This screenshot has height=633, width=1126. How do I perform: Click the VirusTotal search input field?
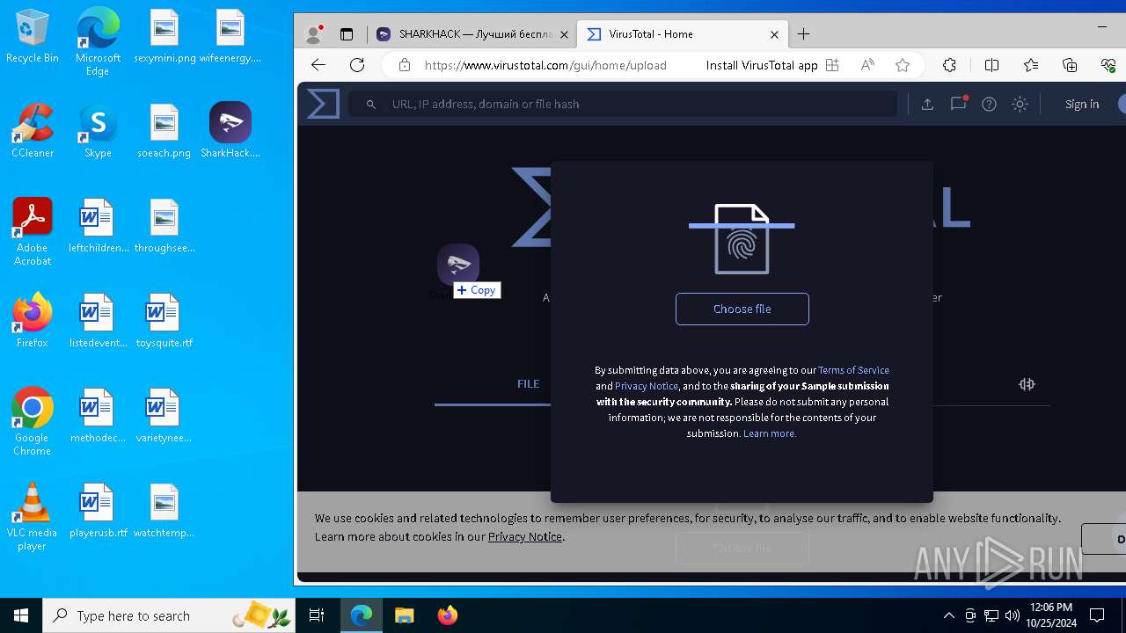tap(624, 104)
